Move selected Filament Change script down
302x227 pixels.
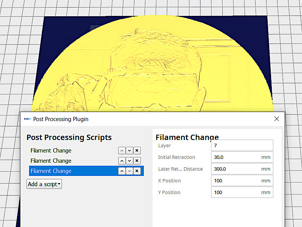pos(129,171)
